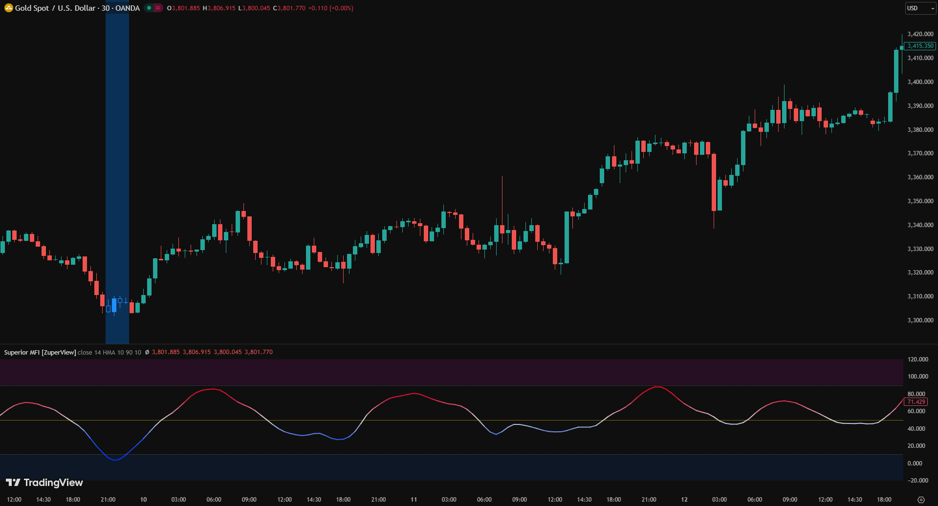Click the 21:00 time axis label near the 10 date label
The height and width of the screenshot is (506, 938).
pyautogui.click(x=108, y=500)
